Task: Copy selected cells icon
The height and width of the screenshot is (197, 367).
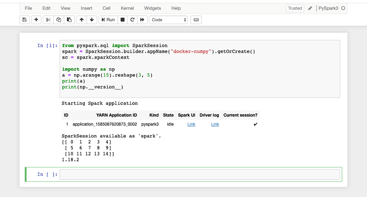Action: 59,20
